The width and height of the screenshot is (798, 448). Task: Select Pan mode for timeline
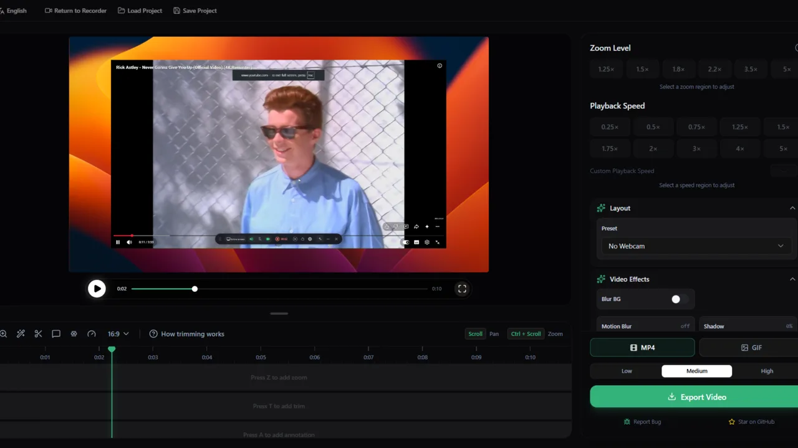click(494, 334)
